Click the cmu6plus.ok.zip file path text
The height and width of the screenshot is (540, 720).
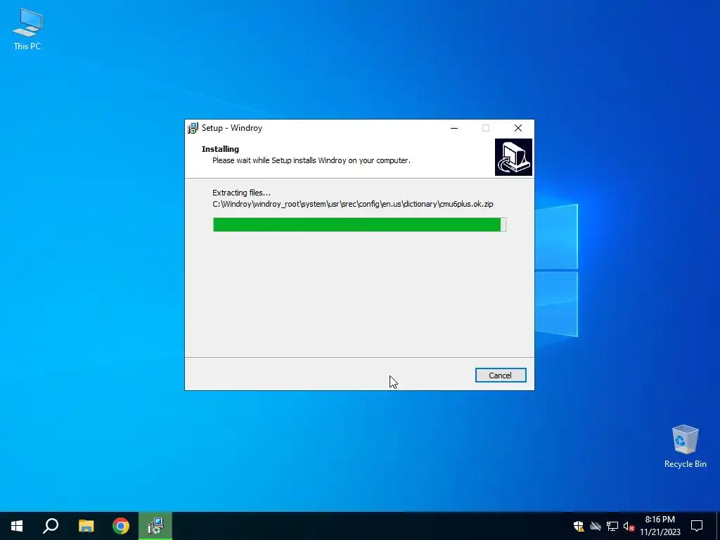[x=353, y=204]
